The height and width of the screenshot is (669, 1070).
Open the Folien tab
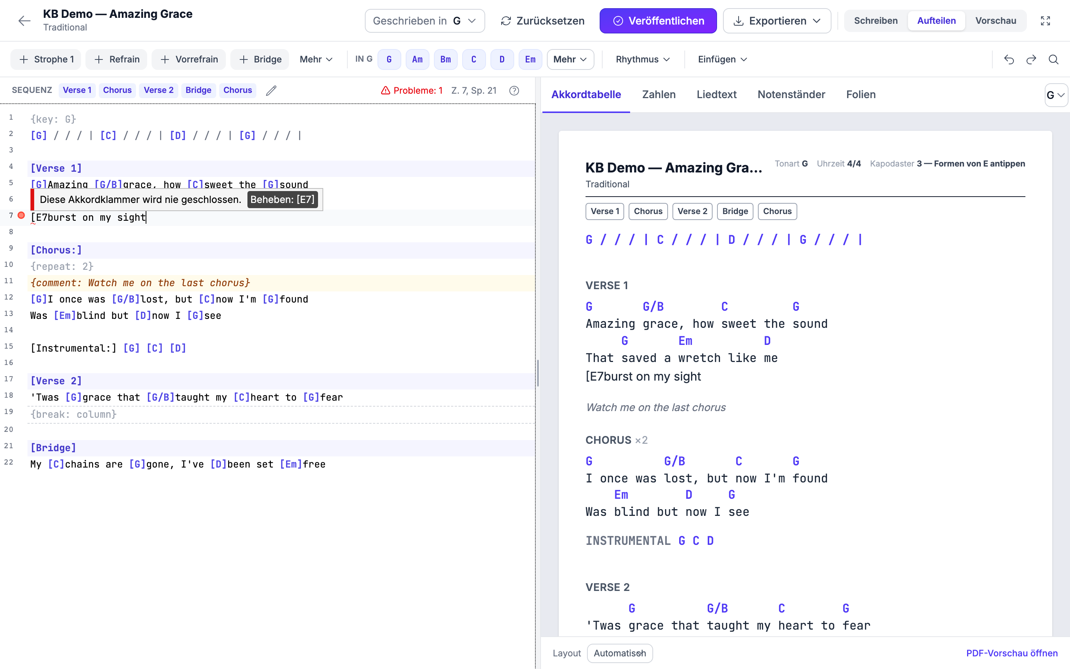click(x=860, y=95)
